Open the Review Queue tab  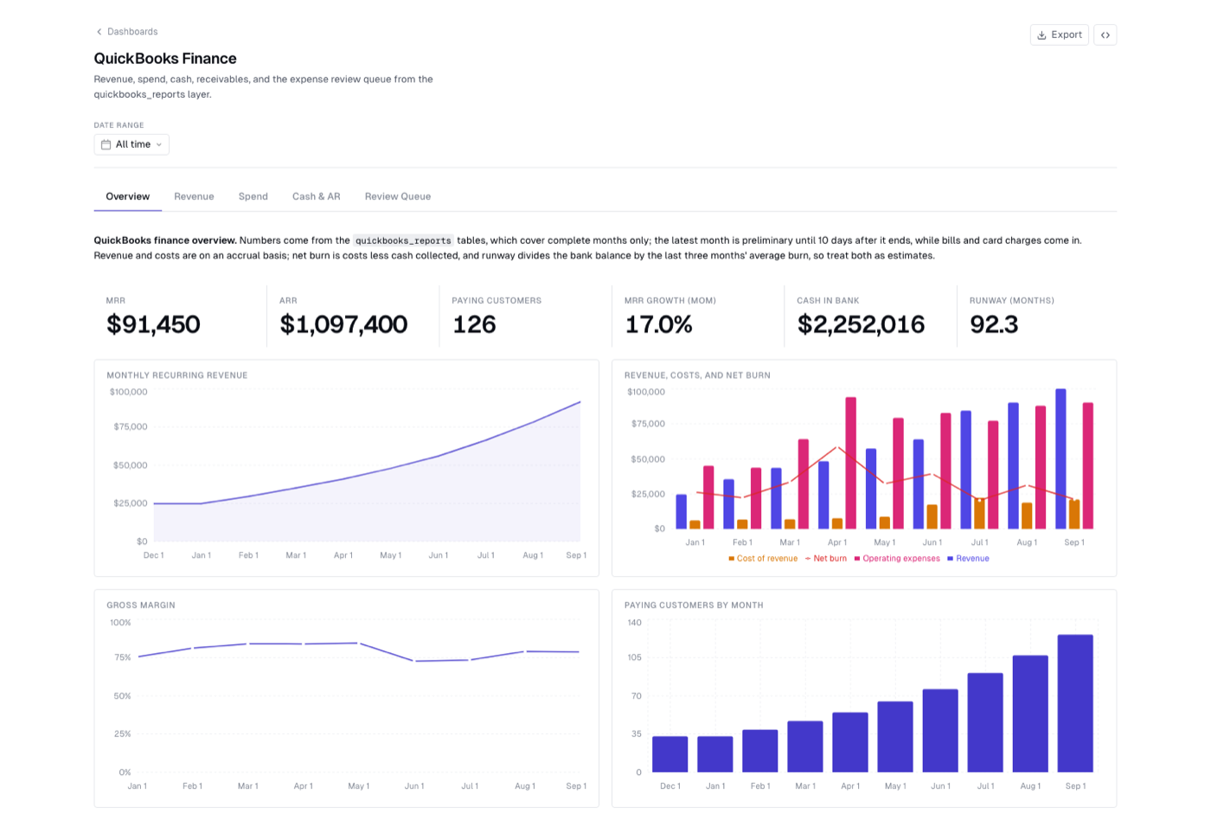(398, 196)
